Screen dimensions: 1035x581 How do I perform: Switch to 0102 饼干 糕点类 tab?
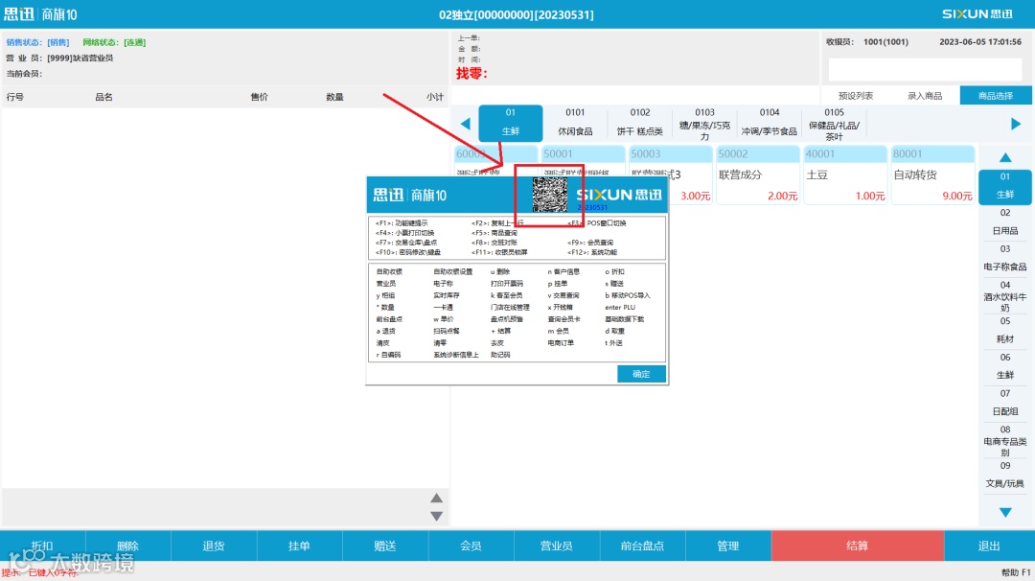[639, 123]
